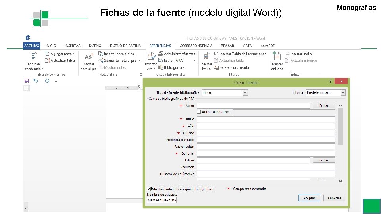Screen dimensions: 381x214
Task: Click the Título input field
Action: click(x=266, y=119)
